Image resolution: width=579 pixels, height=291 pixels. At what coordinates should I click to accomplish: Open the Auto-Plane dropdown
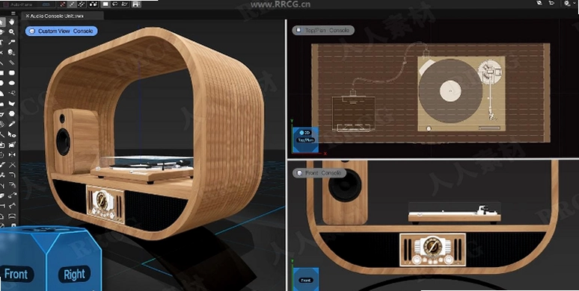coord(28,4)
